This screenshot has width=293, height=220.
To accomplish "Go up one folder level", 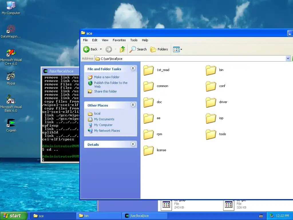I will tap(122, 49).
